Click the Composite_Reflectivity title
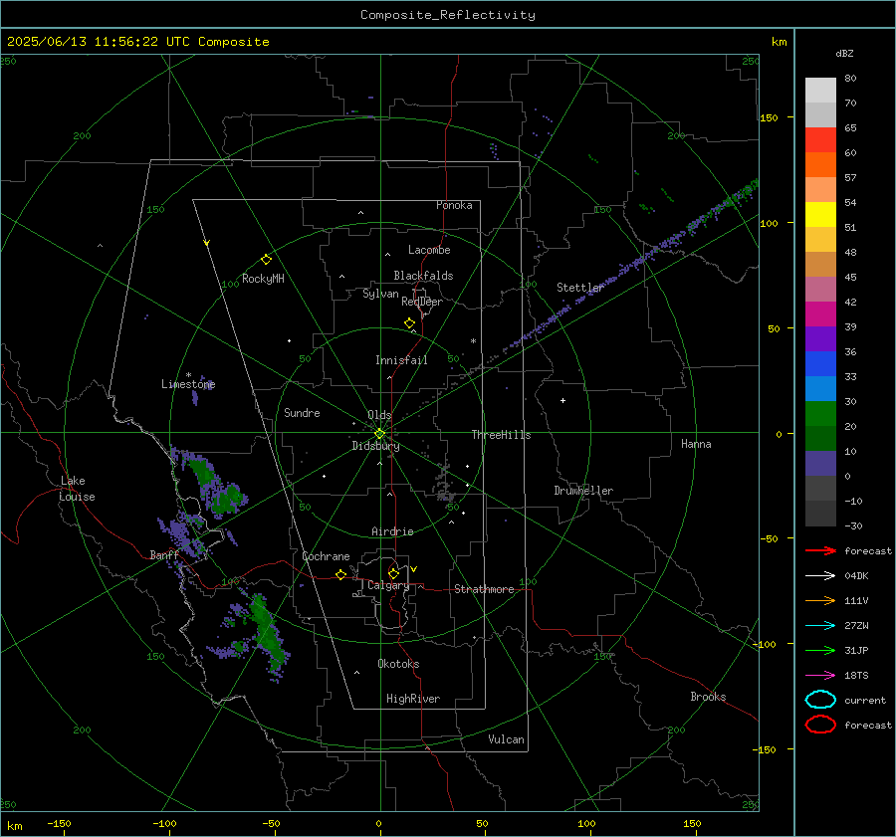 448,15
